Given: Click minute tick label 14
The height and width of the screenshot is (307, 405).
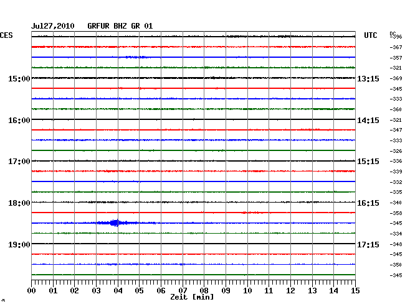Looking at the screenshot, I should [x=333, y=290].
